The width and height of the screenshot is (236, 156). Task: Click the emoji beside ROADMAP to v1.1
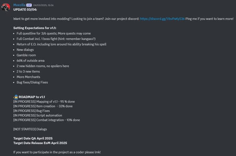(15, 97)
